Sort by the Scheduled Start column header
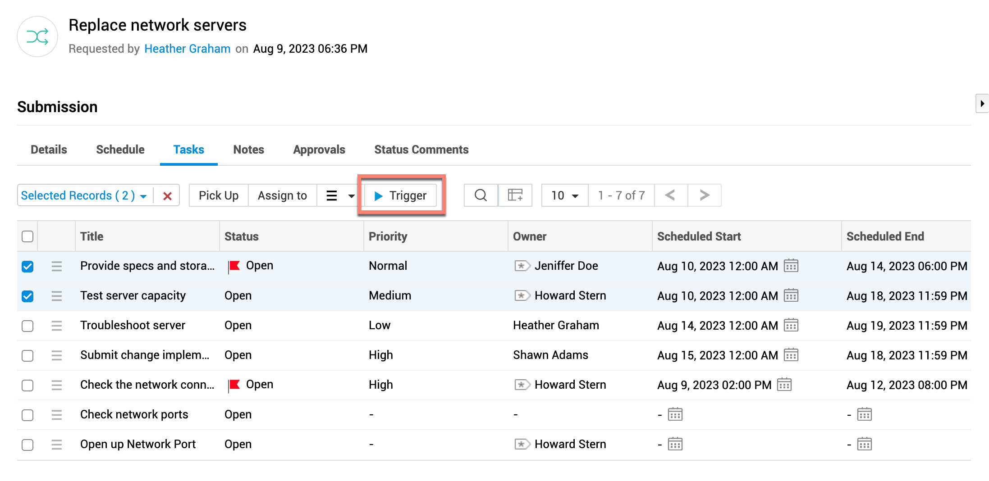Image resolution: width=989 pixels, height=481 pixels. point(699,236)
